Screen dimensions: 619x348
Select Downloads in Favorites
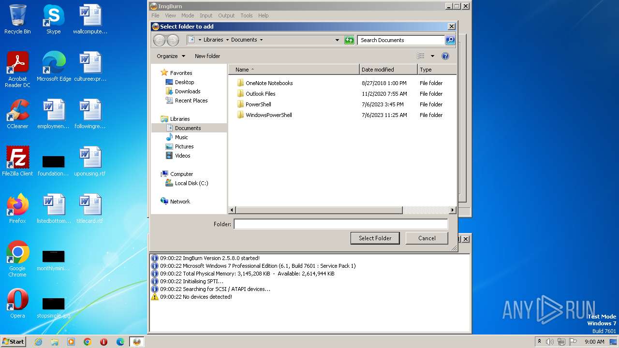(x=183, y=91)
